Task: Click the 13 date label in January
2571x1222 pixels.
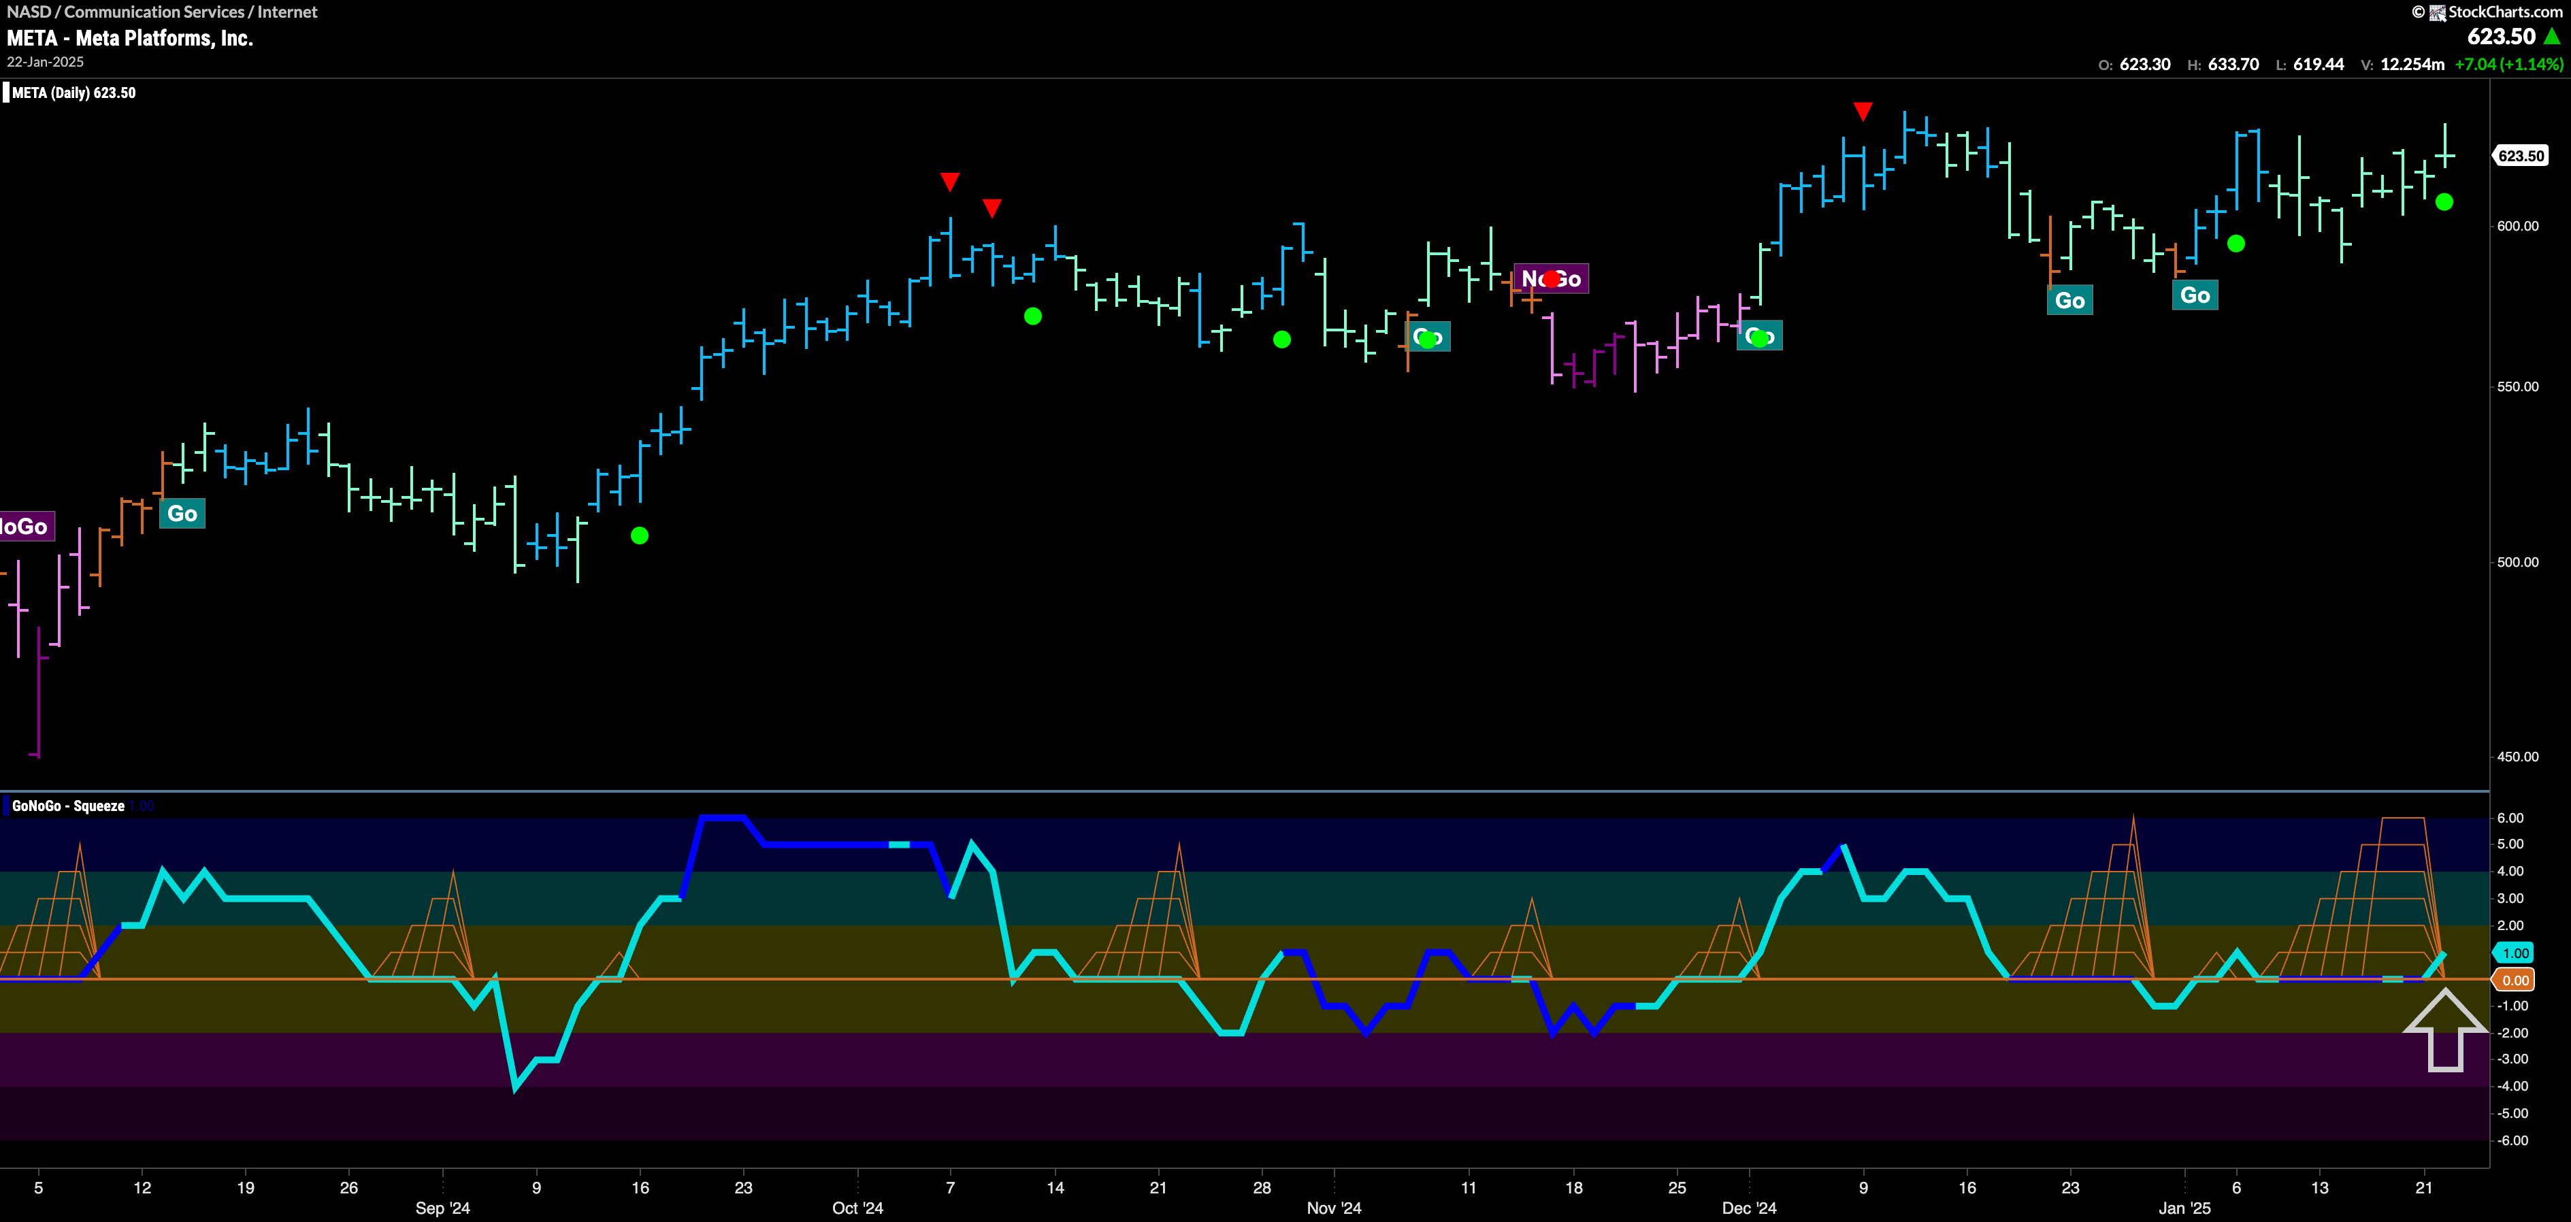Action: 2319,1188
